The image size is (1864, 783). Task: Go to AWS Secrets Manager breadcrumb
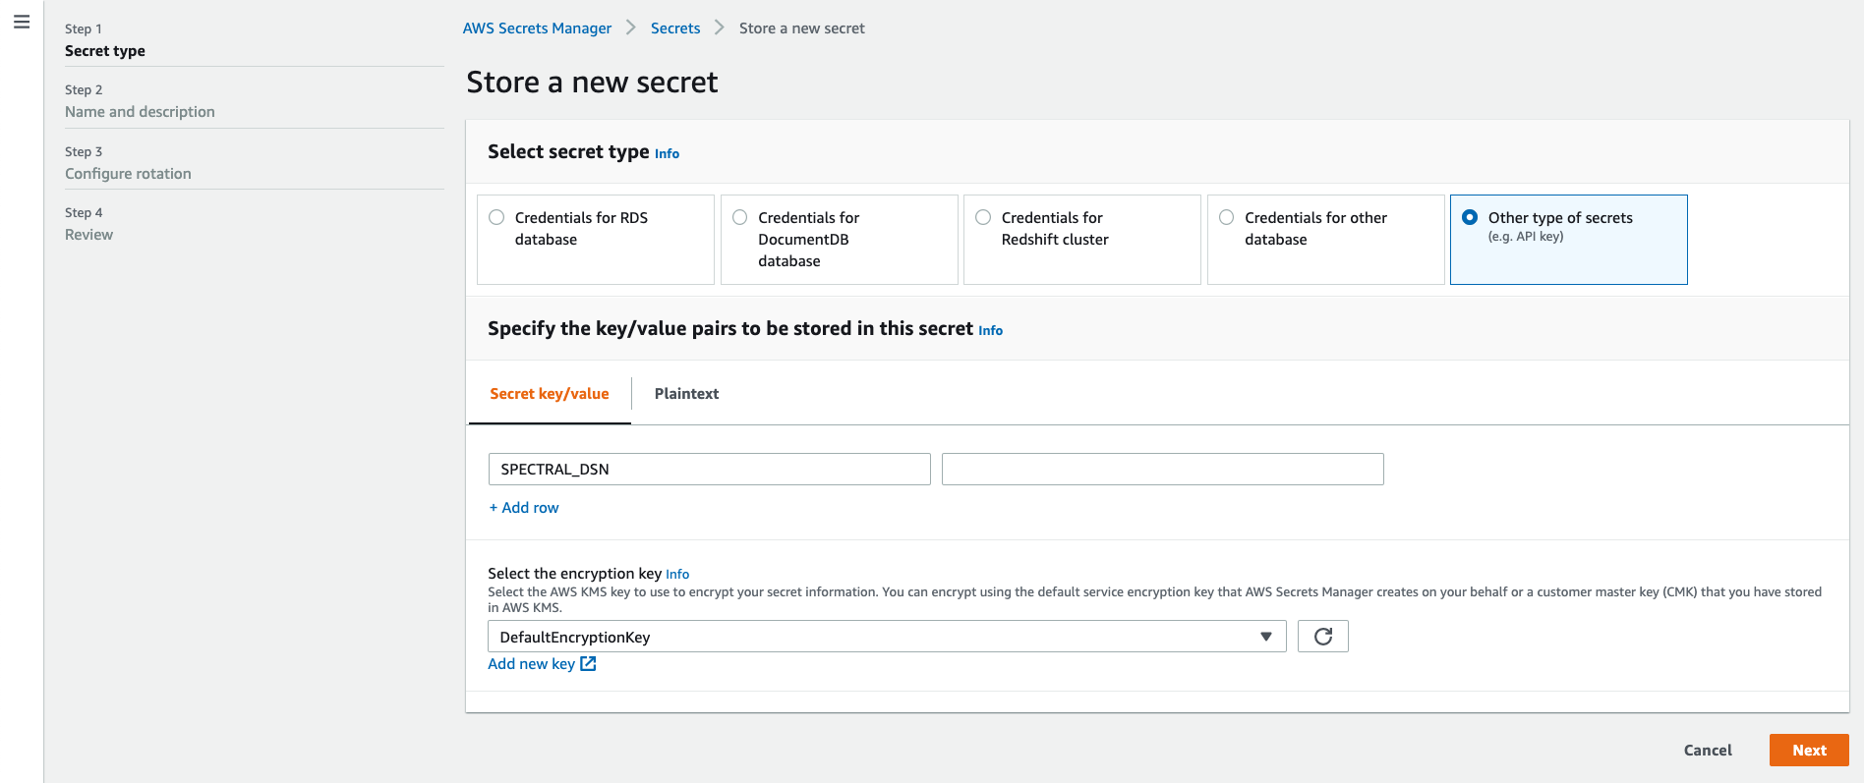point(537,28)
